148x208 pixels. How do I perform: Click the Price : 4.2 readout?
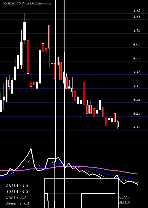click(x=17, y=204)
